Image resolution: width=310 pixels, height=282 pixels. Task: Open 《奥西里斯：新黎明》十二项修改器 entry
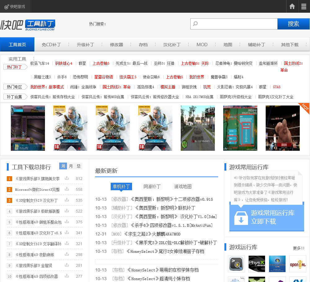(172, 199)
